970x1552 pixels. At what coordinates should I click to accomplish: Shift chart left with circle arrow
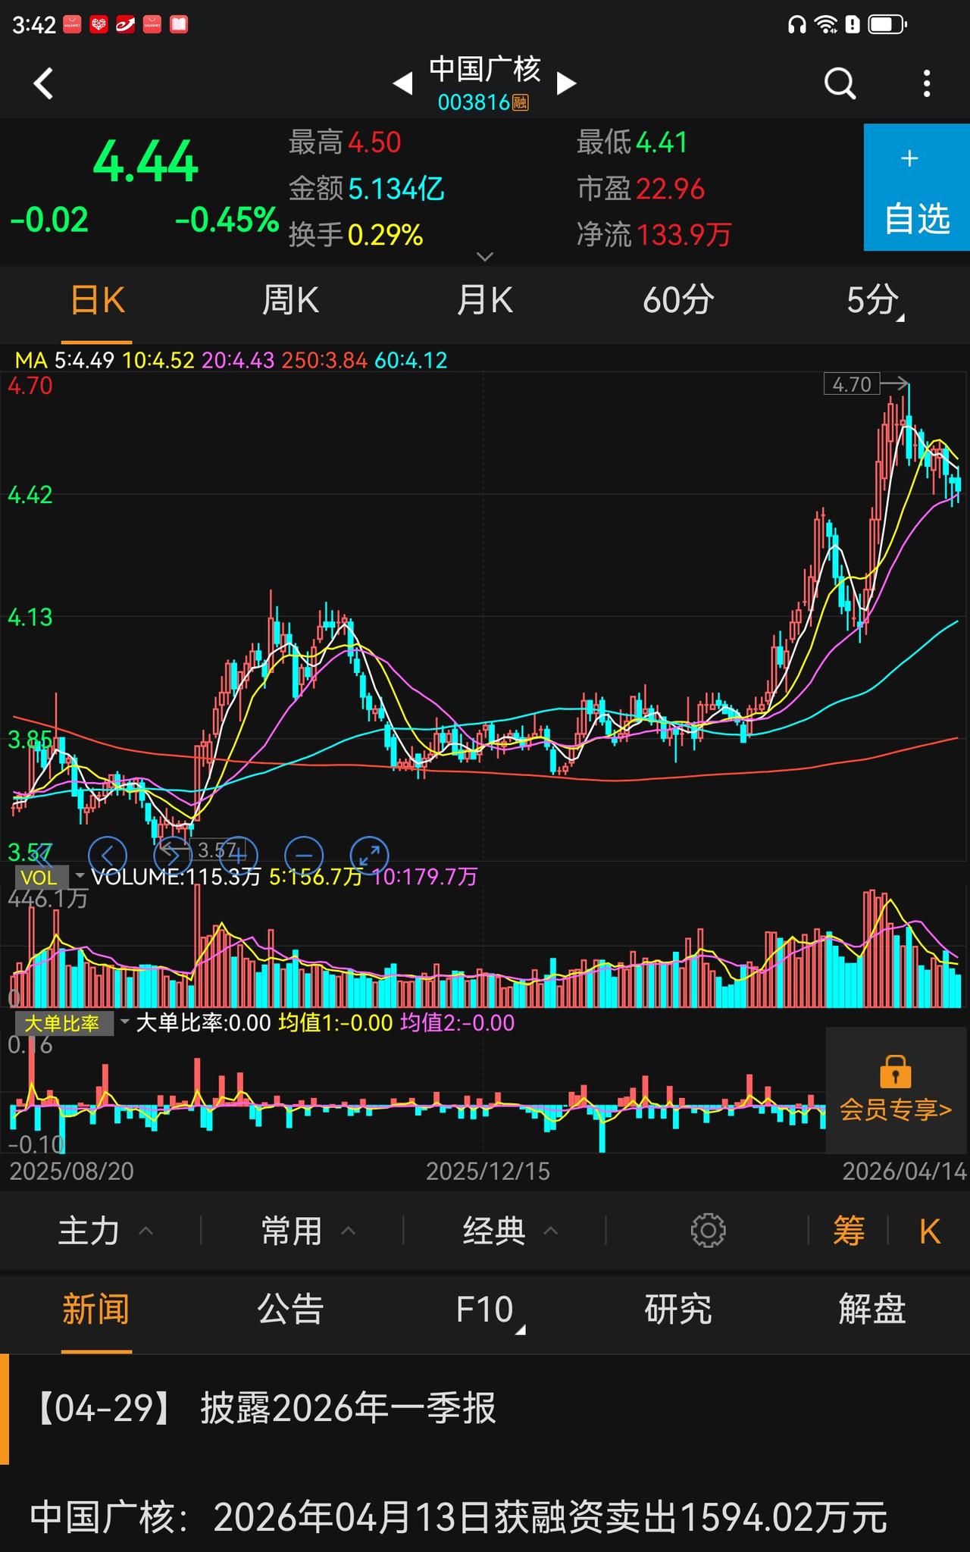pos(108,856)
